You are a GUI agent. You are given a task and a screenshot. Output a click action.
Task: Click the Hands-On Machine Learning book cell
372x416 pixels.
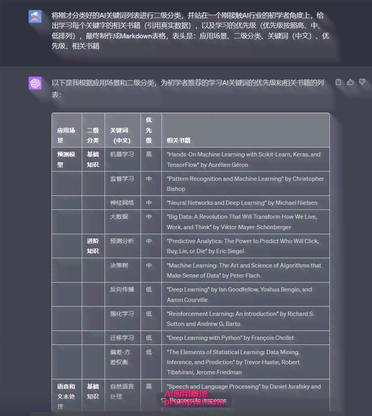245,159
